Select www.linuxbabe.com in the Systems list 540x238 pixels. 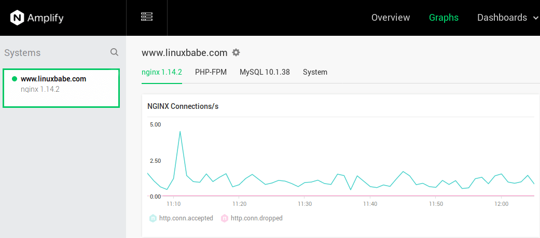point(53,79)
